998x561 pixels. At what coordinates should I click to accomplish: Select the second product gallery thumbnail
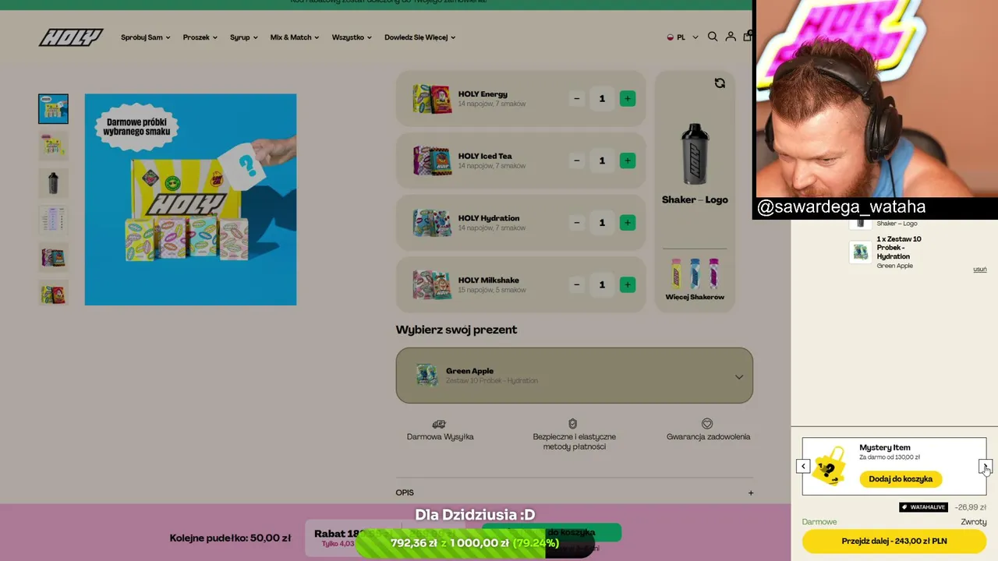click(53, 146)
